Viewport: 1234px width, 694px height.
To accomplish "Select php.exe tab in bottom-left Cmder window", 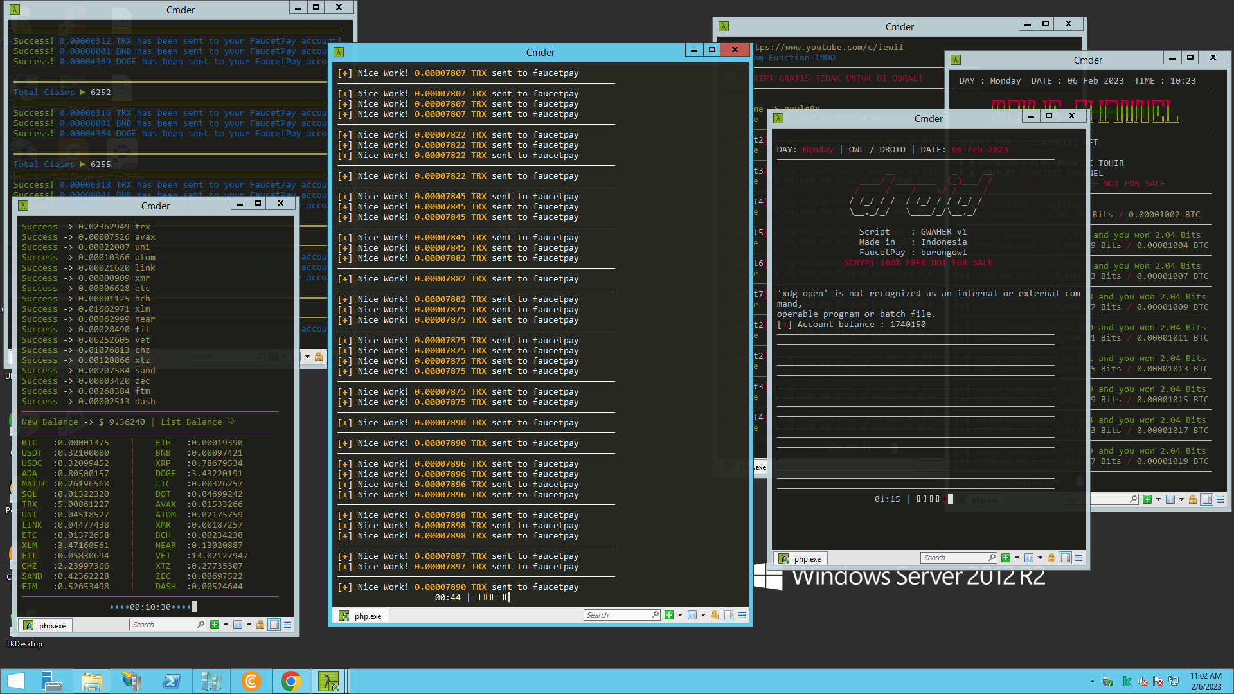I will point(46,626).
